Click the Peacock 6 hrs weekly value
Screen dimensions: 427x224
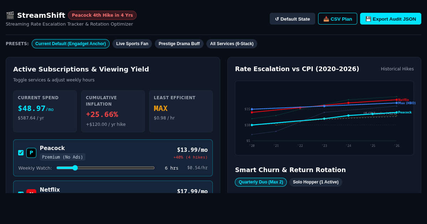coord(172,168)
